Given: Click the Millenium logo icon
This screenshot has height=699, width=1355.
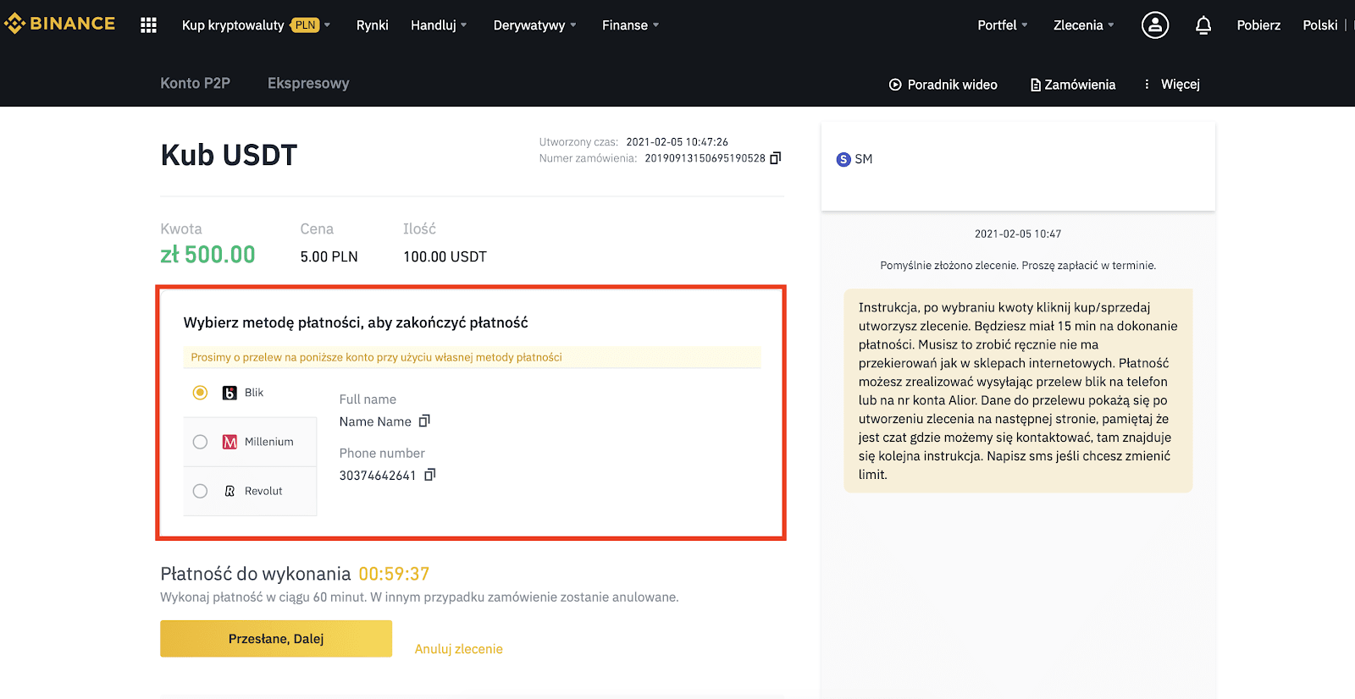Looking at the screenshot, I should click(230, 442).
